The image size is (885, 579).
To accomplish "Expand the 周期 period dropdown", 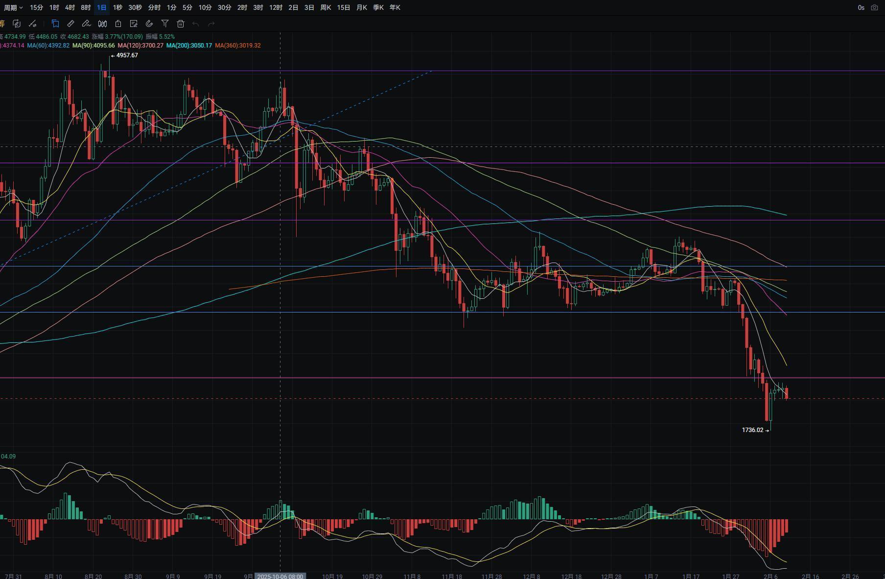I will 13,7.
